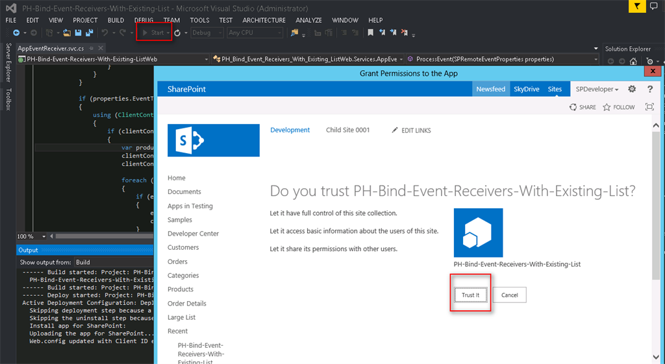This screenshot has height=364, width=665.
Task: Click the SharePoint site logo
Action: pyautogui.click(x=213, y=140)
